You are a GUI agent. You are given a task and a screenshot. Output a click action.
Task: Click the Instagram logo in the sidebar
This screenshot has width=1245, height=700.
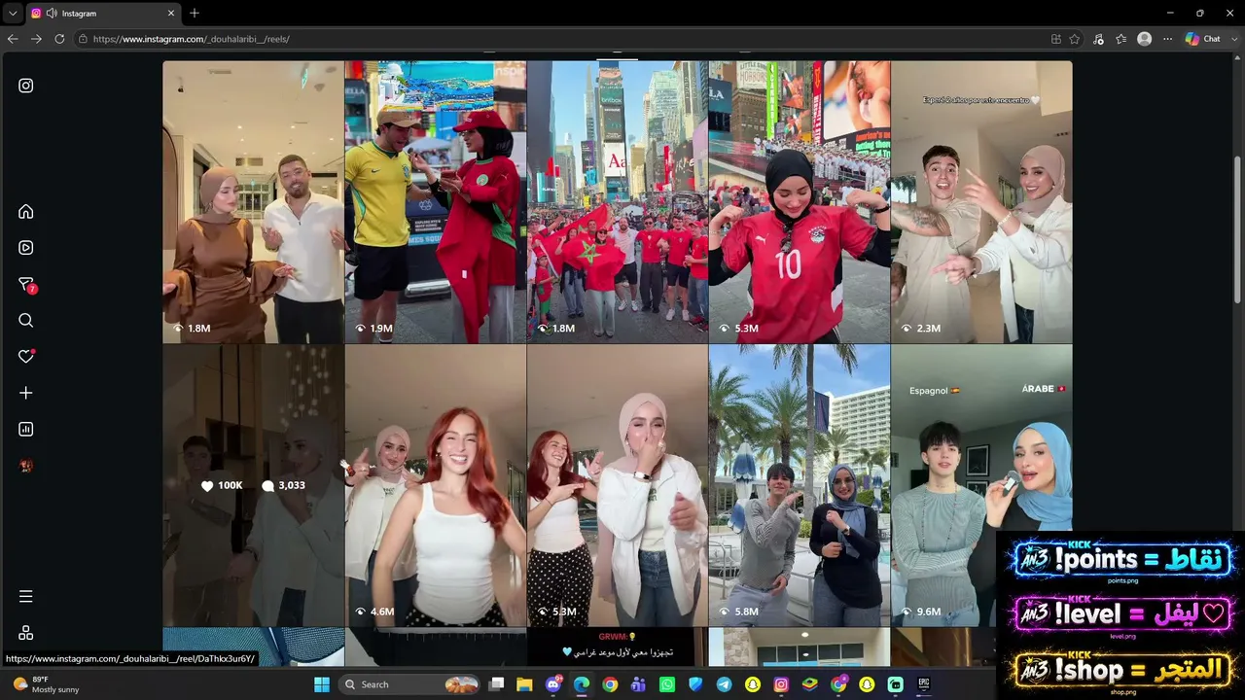click(26, 86)
